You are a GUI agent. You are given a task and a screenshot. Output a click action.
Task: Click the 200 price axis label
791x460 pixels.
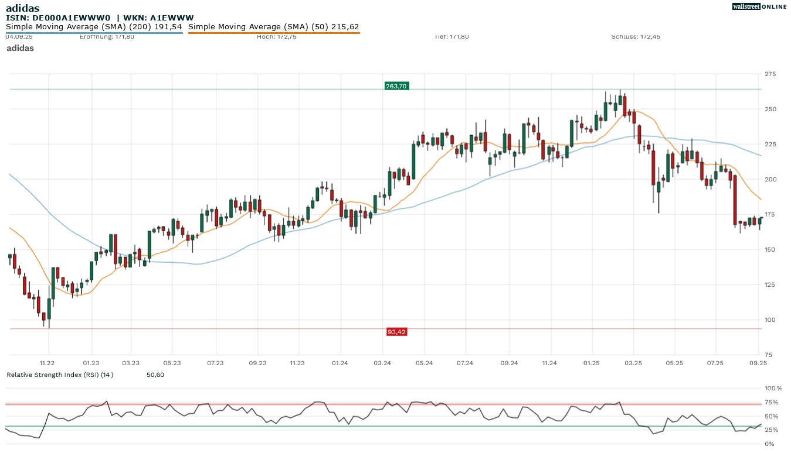click(770, 179)
